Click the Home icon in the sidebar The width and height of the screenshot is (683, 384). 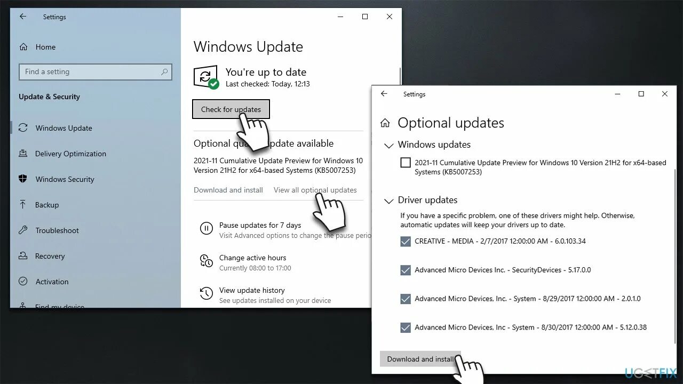[23, 47]
